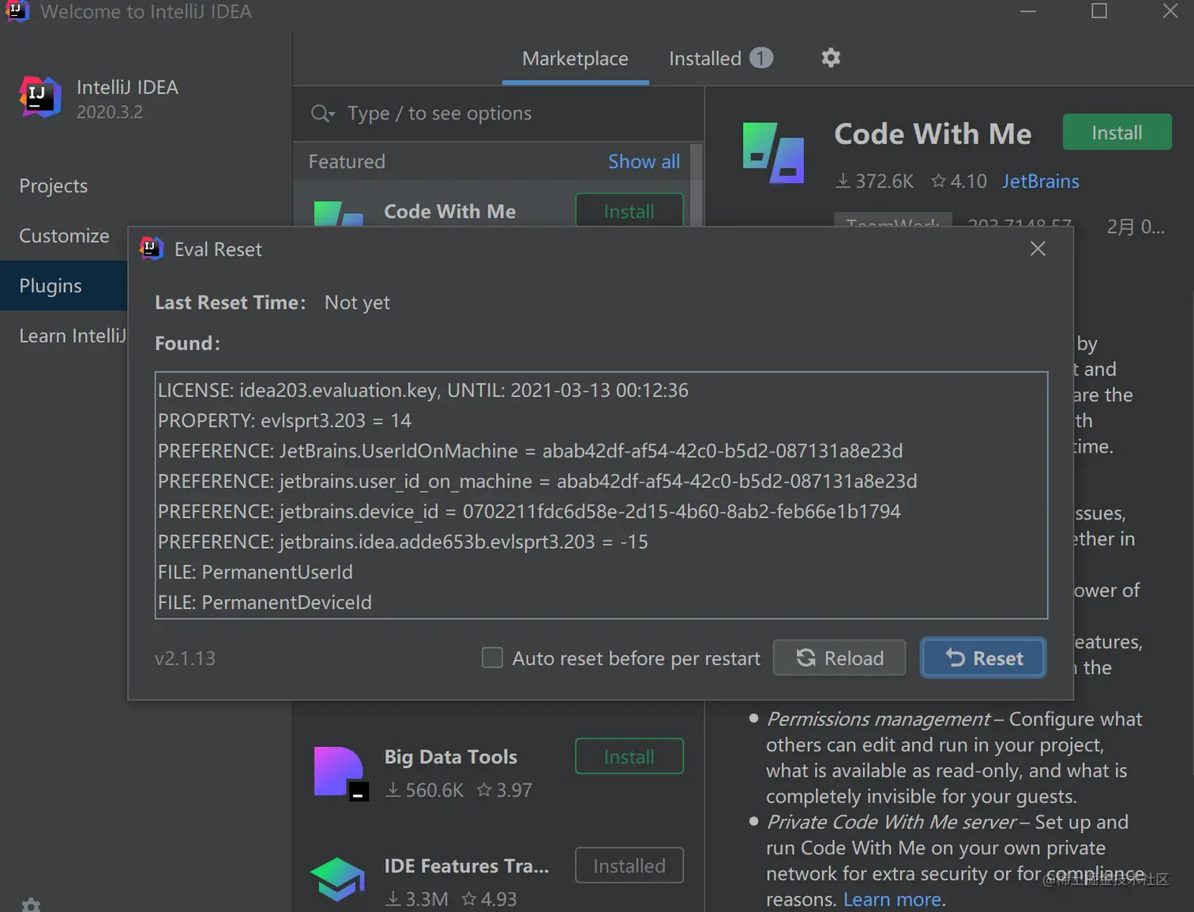
Task: Open plugin settings gear menu
Action: 831,58
